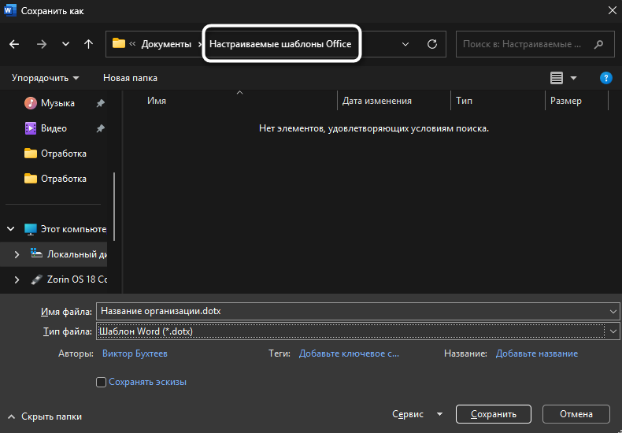622x433 pixels.
Task: Open the help question mark icon
Action: pos(605,78)
